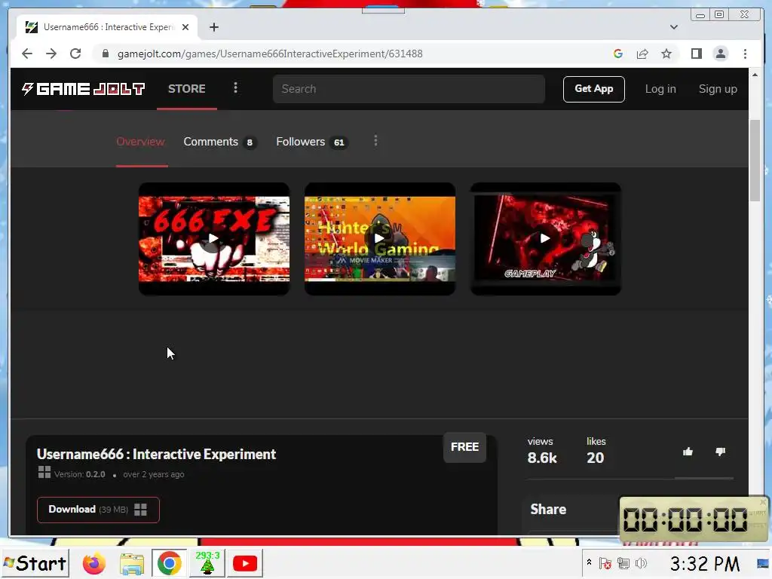Open the Log in link
Viewport: 772px width, 579px height.
coord(660,89)
